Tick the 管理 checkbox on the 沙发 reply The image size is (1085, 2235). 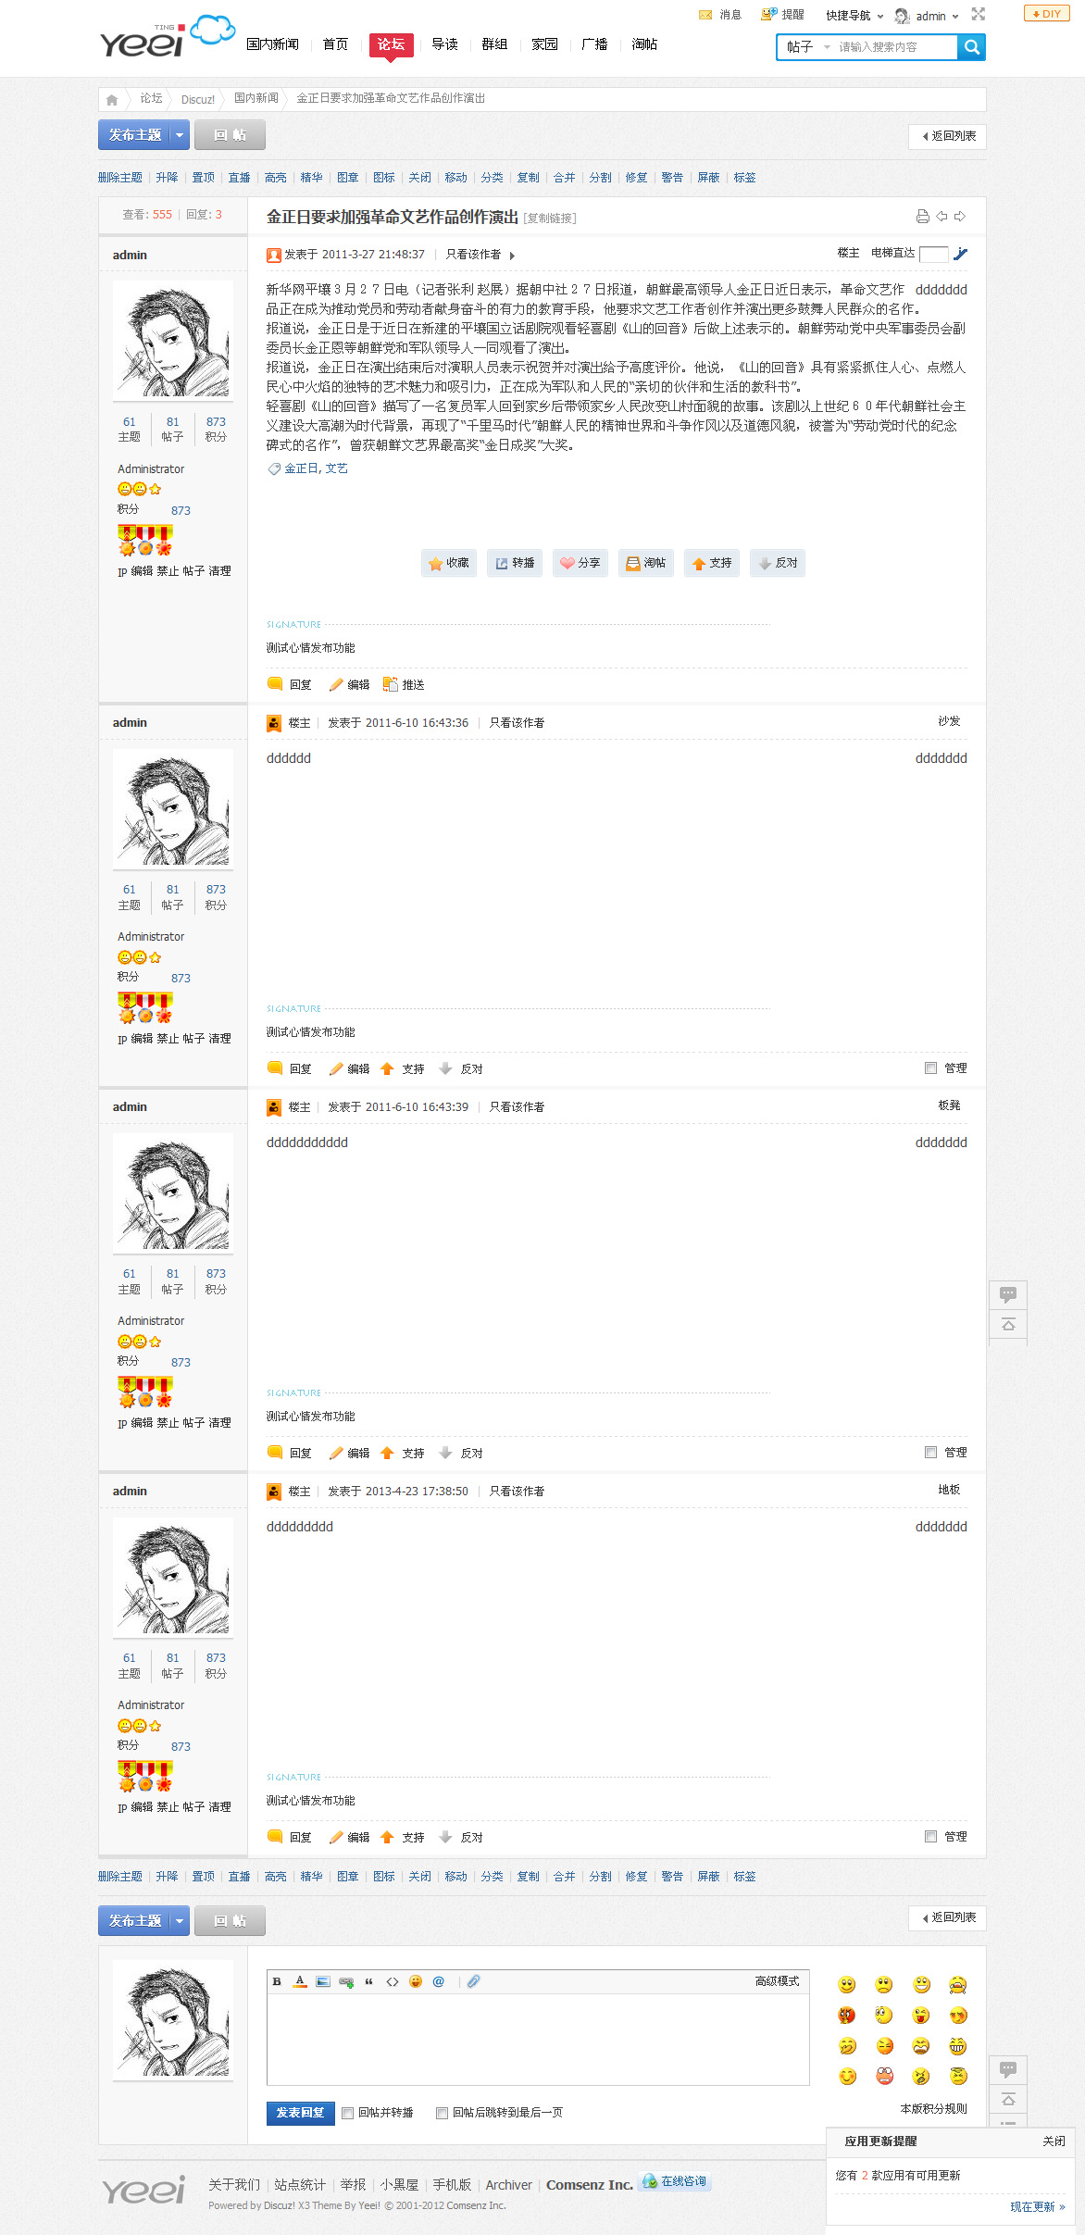pyautogui.click(x=930, y=1068)
